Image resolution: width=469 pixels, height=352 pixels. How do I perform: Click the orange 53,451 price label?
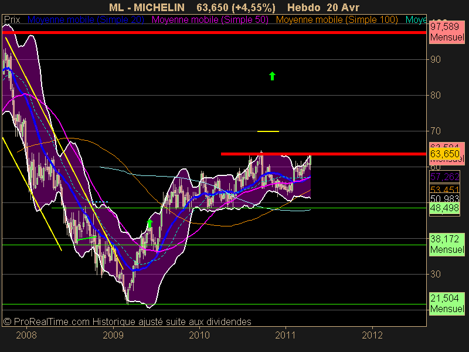click(445, 189)
